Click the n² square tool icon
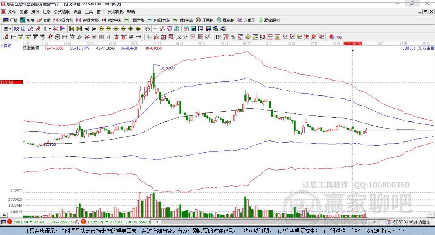435x235 pixels. pyautogui.click(x=72, y=37)
